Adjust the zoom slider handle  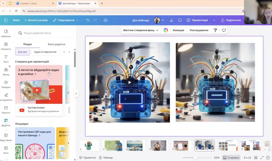[x=195, y=158]
